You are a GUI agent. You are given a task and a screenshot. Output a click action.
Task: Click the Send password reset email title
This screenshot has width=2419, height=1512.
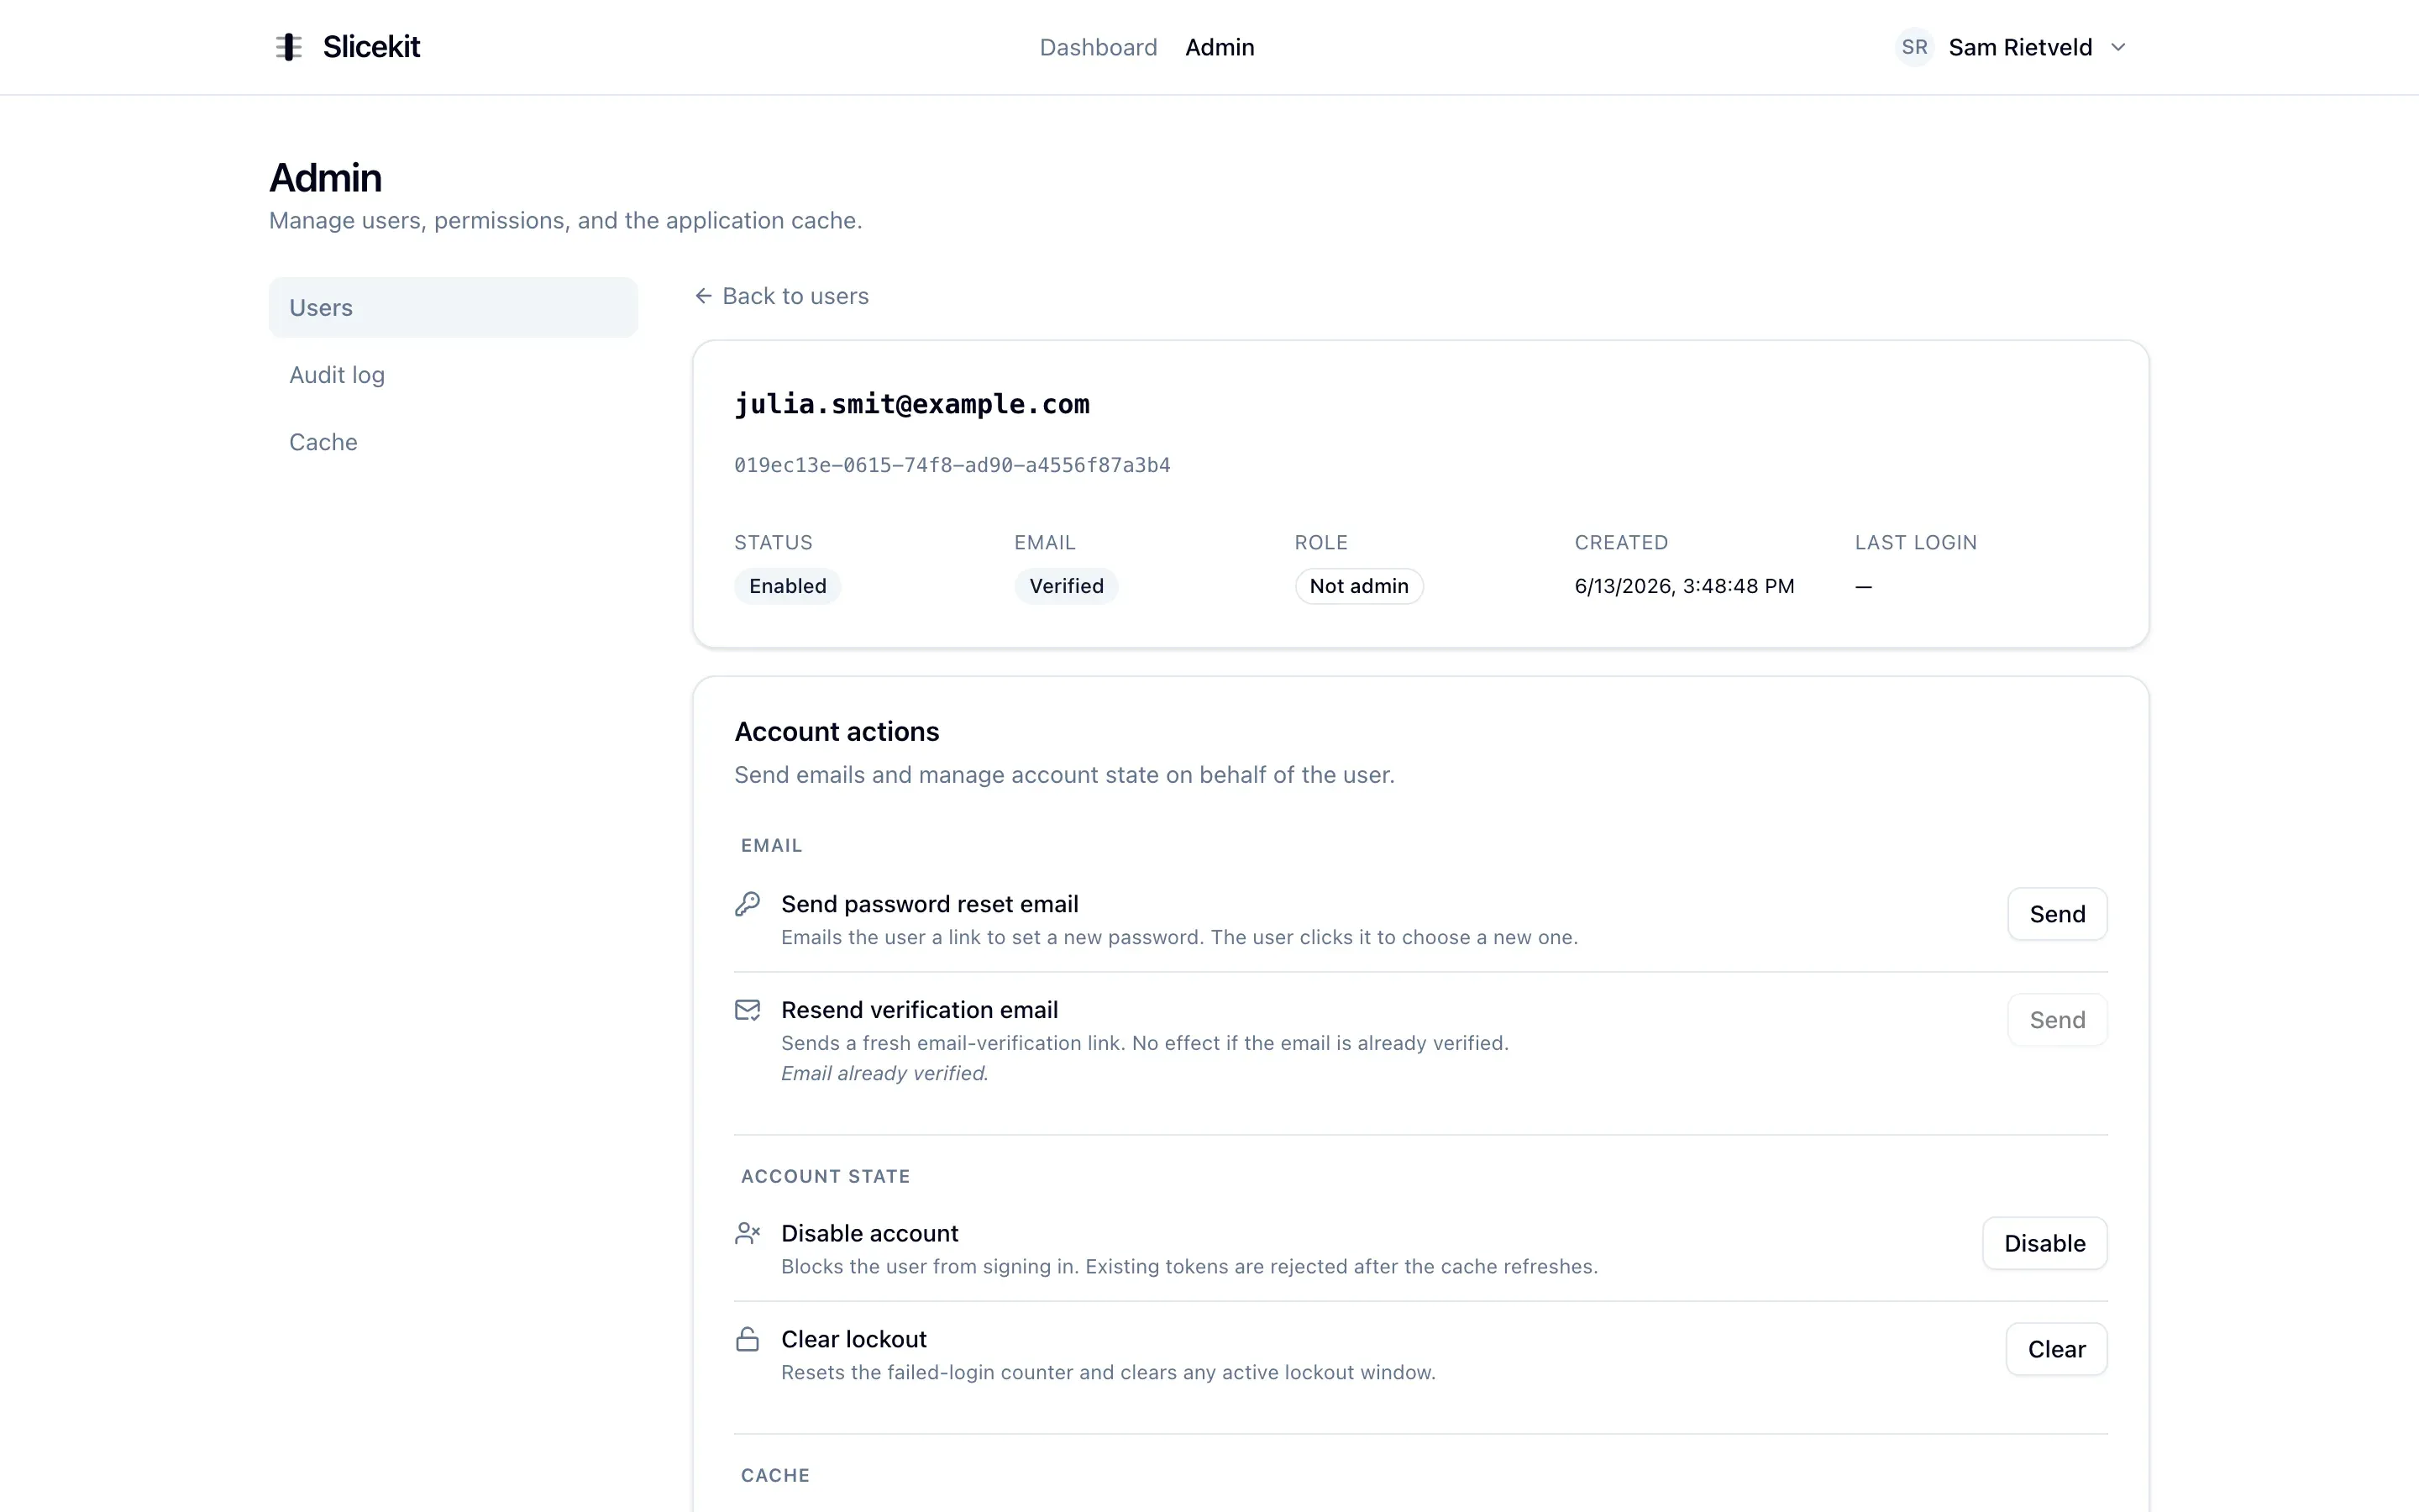930,904
